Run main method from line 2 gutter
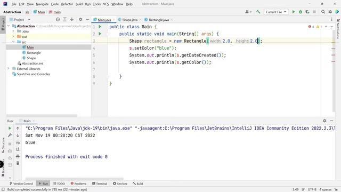341x192 pixels. point(100,34)
